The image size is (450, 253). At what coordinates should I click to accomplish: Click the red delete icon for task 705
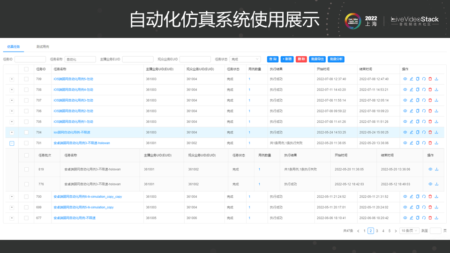click(x=430, y=122)
